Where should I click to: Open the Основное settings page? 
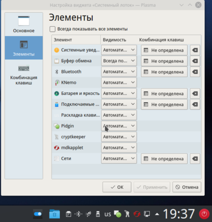[24, 24]
